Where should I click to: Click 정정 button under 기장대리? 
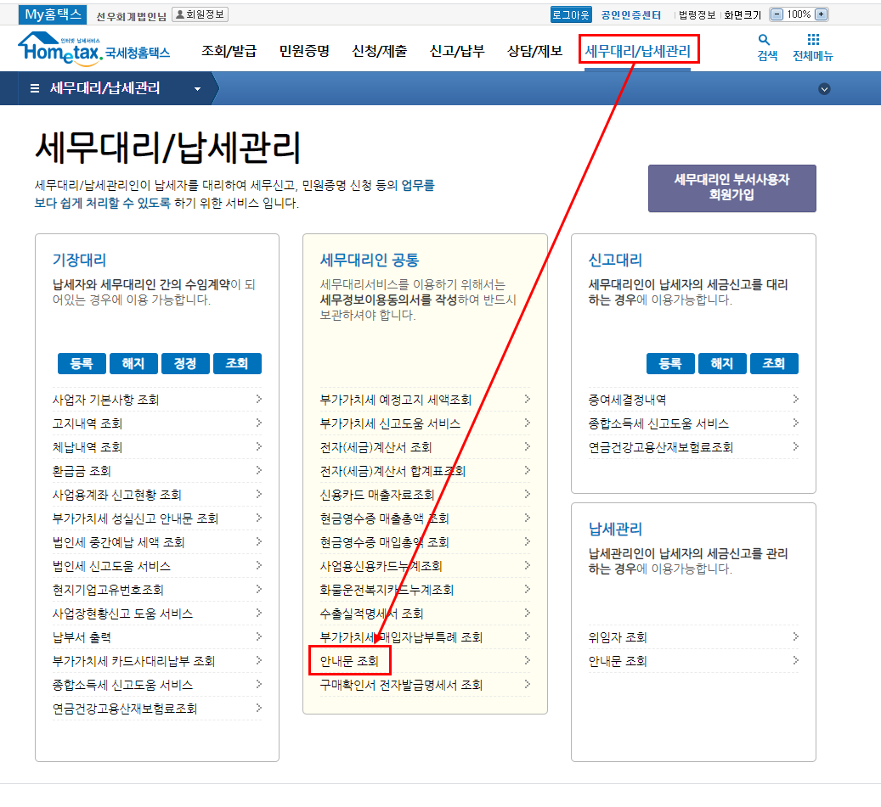click(185, 364)
